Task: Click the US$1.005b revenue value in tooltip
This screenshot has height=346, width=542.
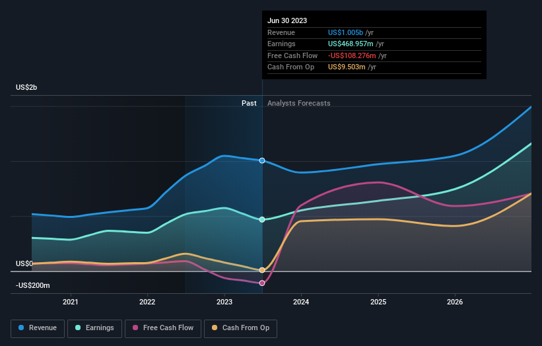Action: (345, 32)
